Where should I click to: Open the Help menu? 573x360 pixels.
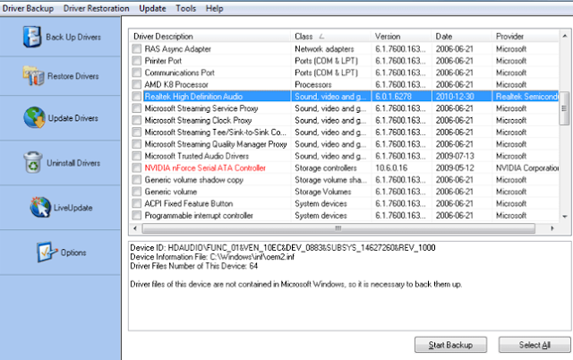[x=214, y=8]
